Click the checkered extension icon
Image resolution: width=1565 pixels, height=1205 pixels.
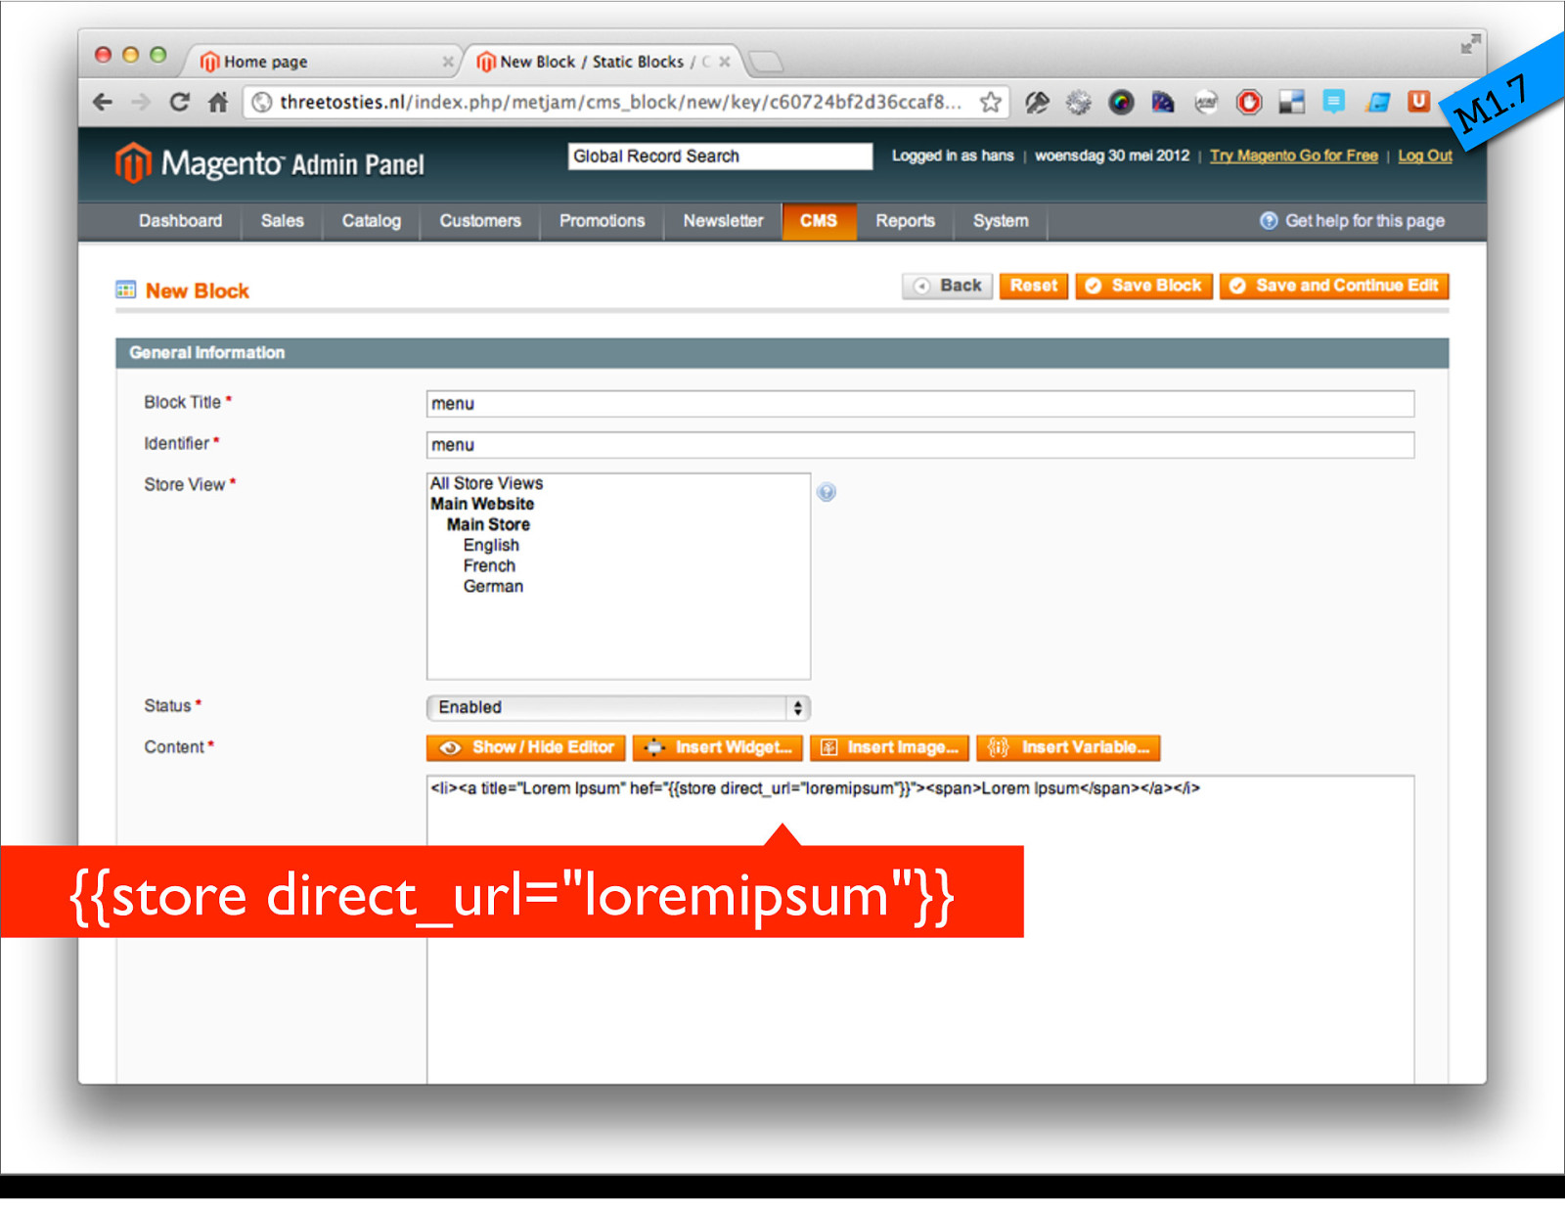point(1291,102)
